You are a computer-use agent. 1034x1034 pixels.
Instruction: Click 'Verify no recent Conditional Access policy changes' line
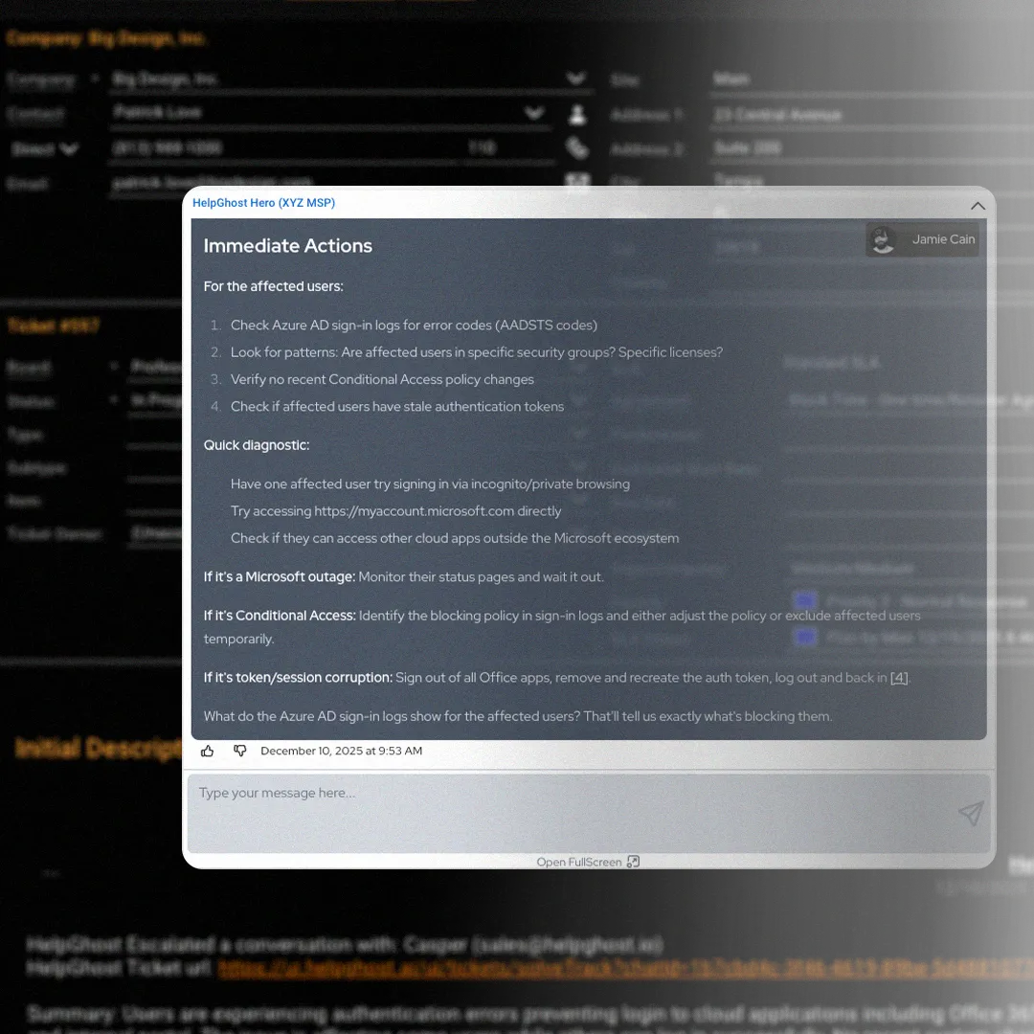(382, 380)
